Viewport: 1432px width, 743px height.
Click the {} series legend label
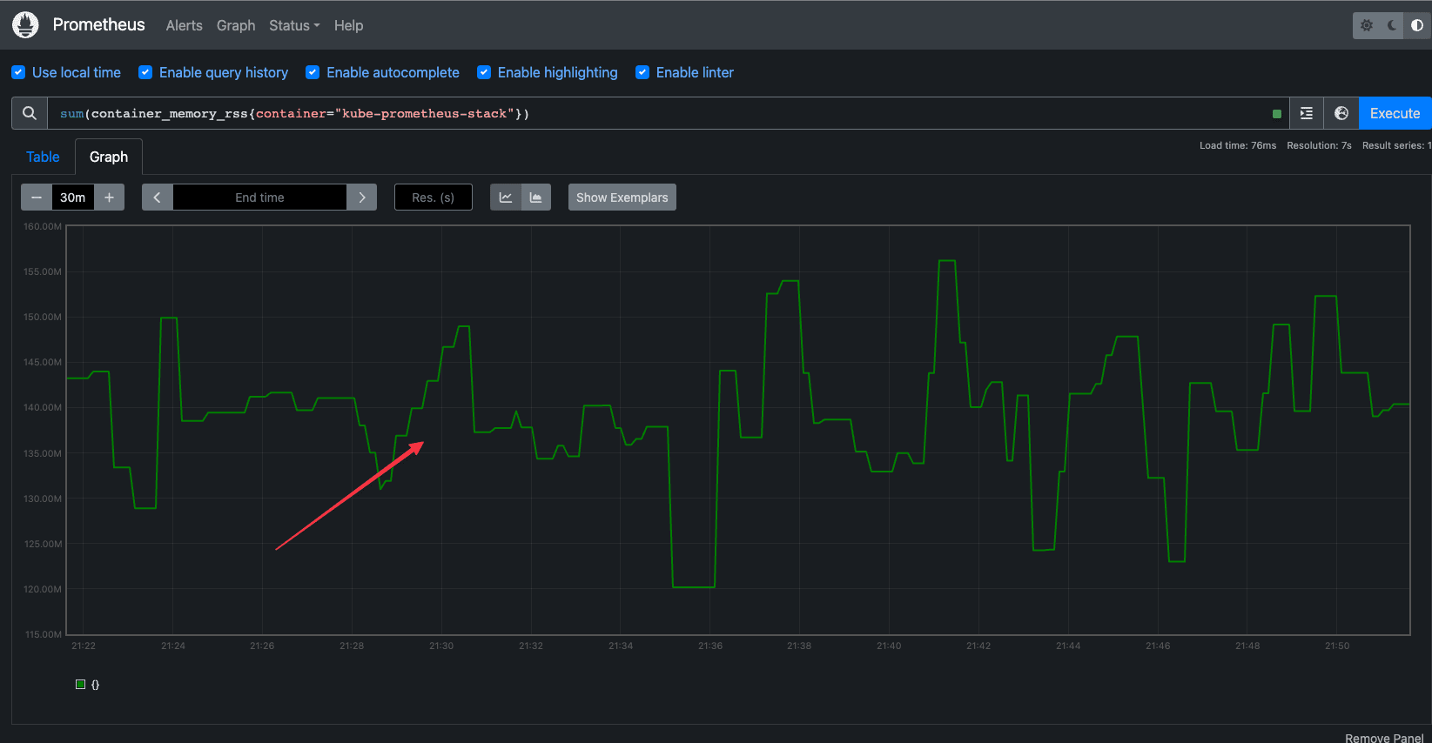point(95,685)
